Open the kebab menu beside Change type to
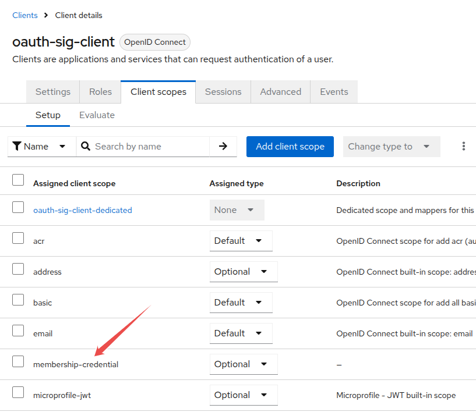Viewport: 476px width, 412px height. (x=463, y=147)
